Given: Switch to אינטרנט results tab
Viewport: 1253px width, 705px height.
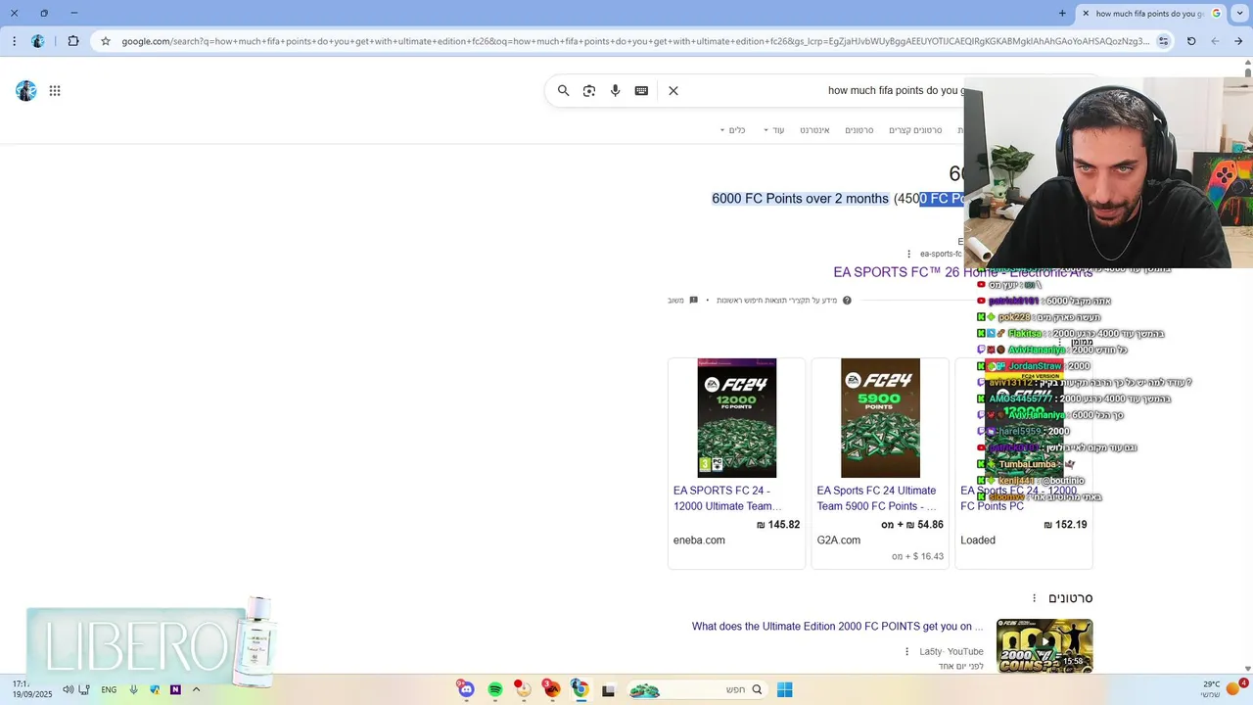Looking at the screenshot, I should [x=814, y=130].
